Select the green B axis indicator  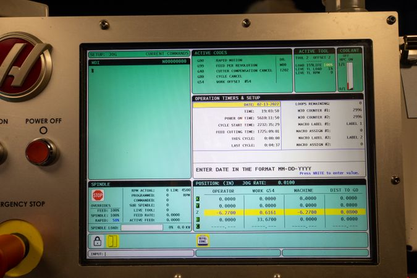click(198, 219)
